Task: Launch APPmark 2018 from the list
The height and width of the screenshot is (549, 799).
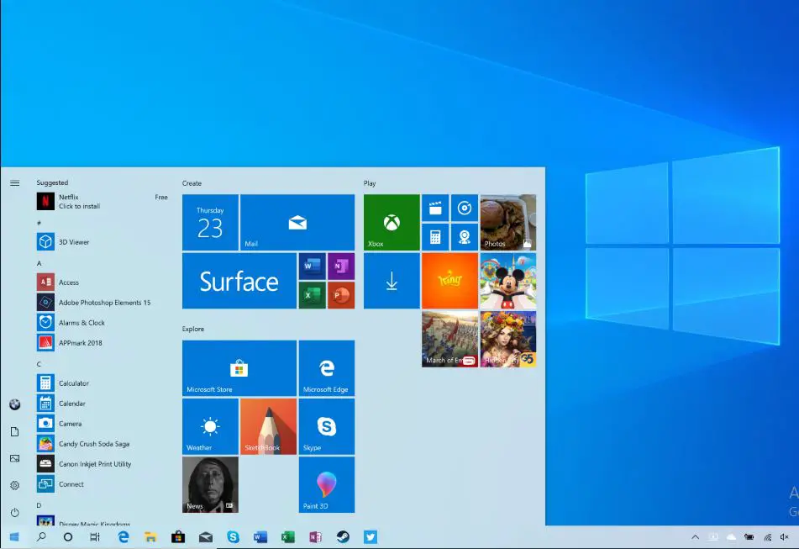Action: click(102, 342)
